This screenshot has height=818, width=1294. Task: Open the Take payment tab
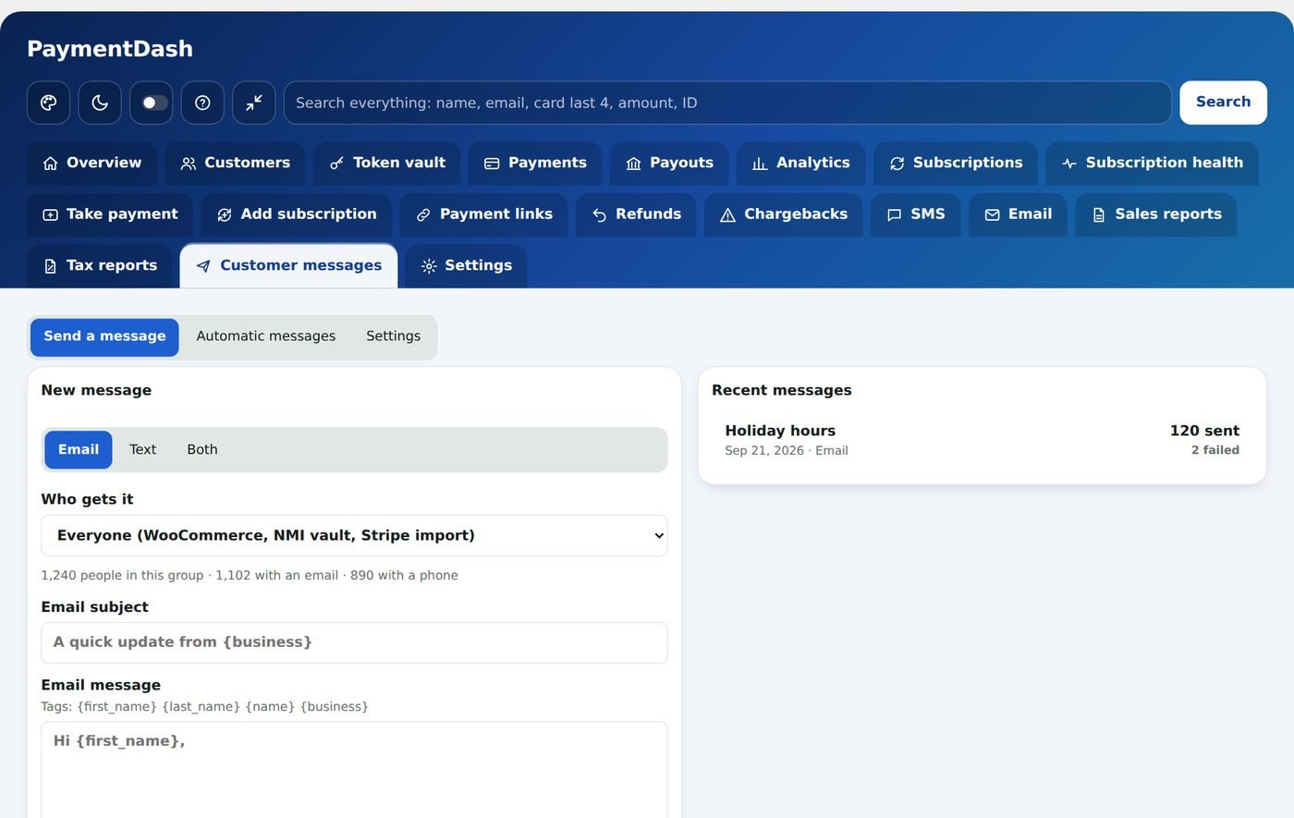[110, 214]
